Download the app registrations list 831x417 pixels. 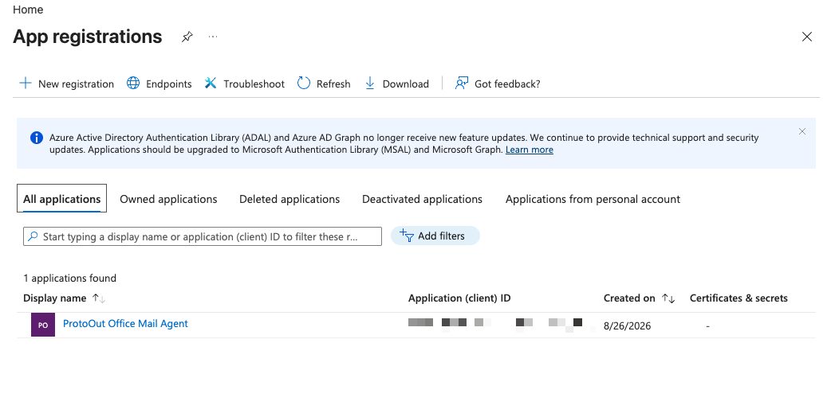pyautogui.click(x=396, y=84)
